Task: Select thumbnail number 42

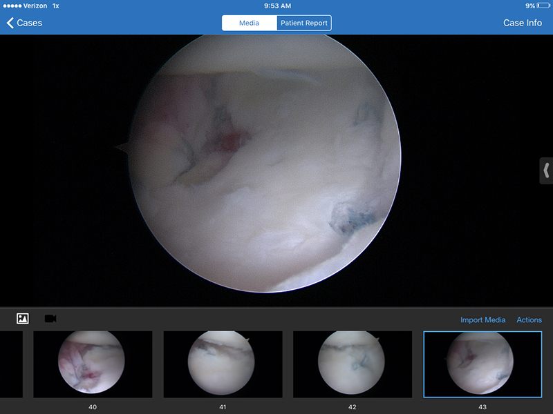Action: pos(353,364)
